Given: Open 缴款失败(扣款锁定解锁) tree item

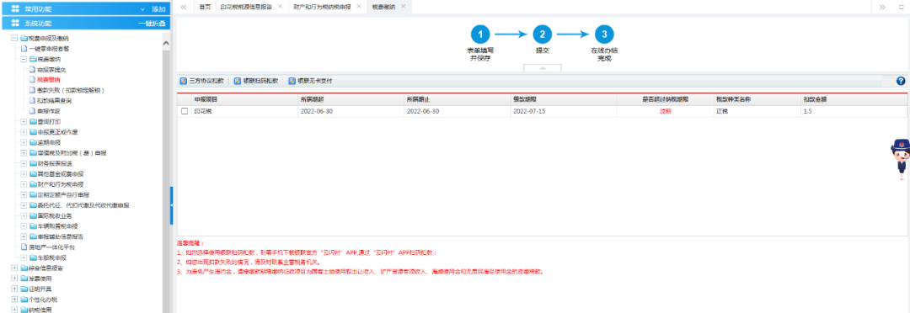Looking at the screenshot, I should (x=71, y=90).
